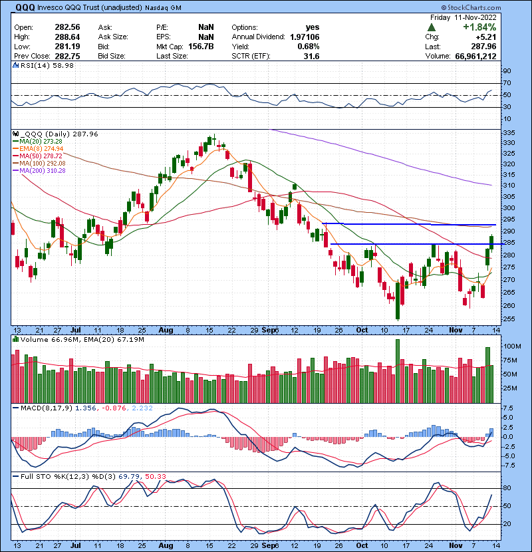This screenshot has height=552, width=532.
Task: Click the upper blue resistance line near 293
Action: click(409, 224)
